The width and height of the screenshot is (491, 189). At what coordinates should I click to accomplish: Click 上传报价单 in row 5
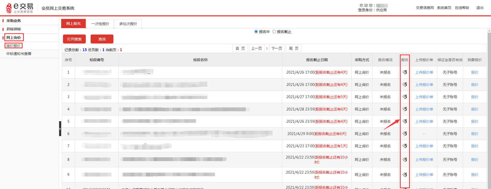424,121
